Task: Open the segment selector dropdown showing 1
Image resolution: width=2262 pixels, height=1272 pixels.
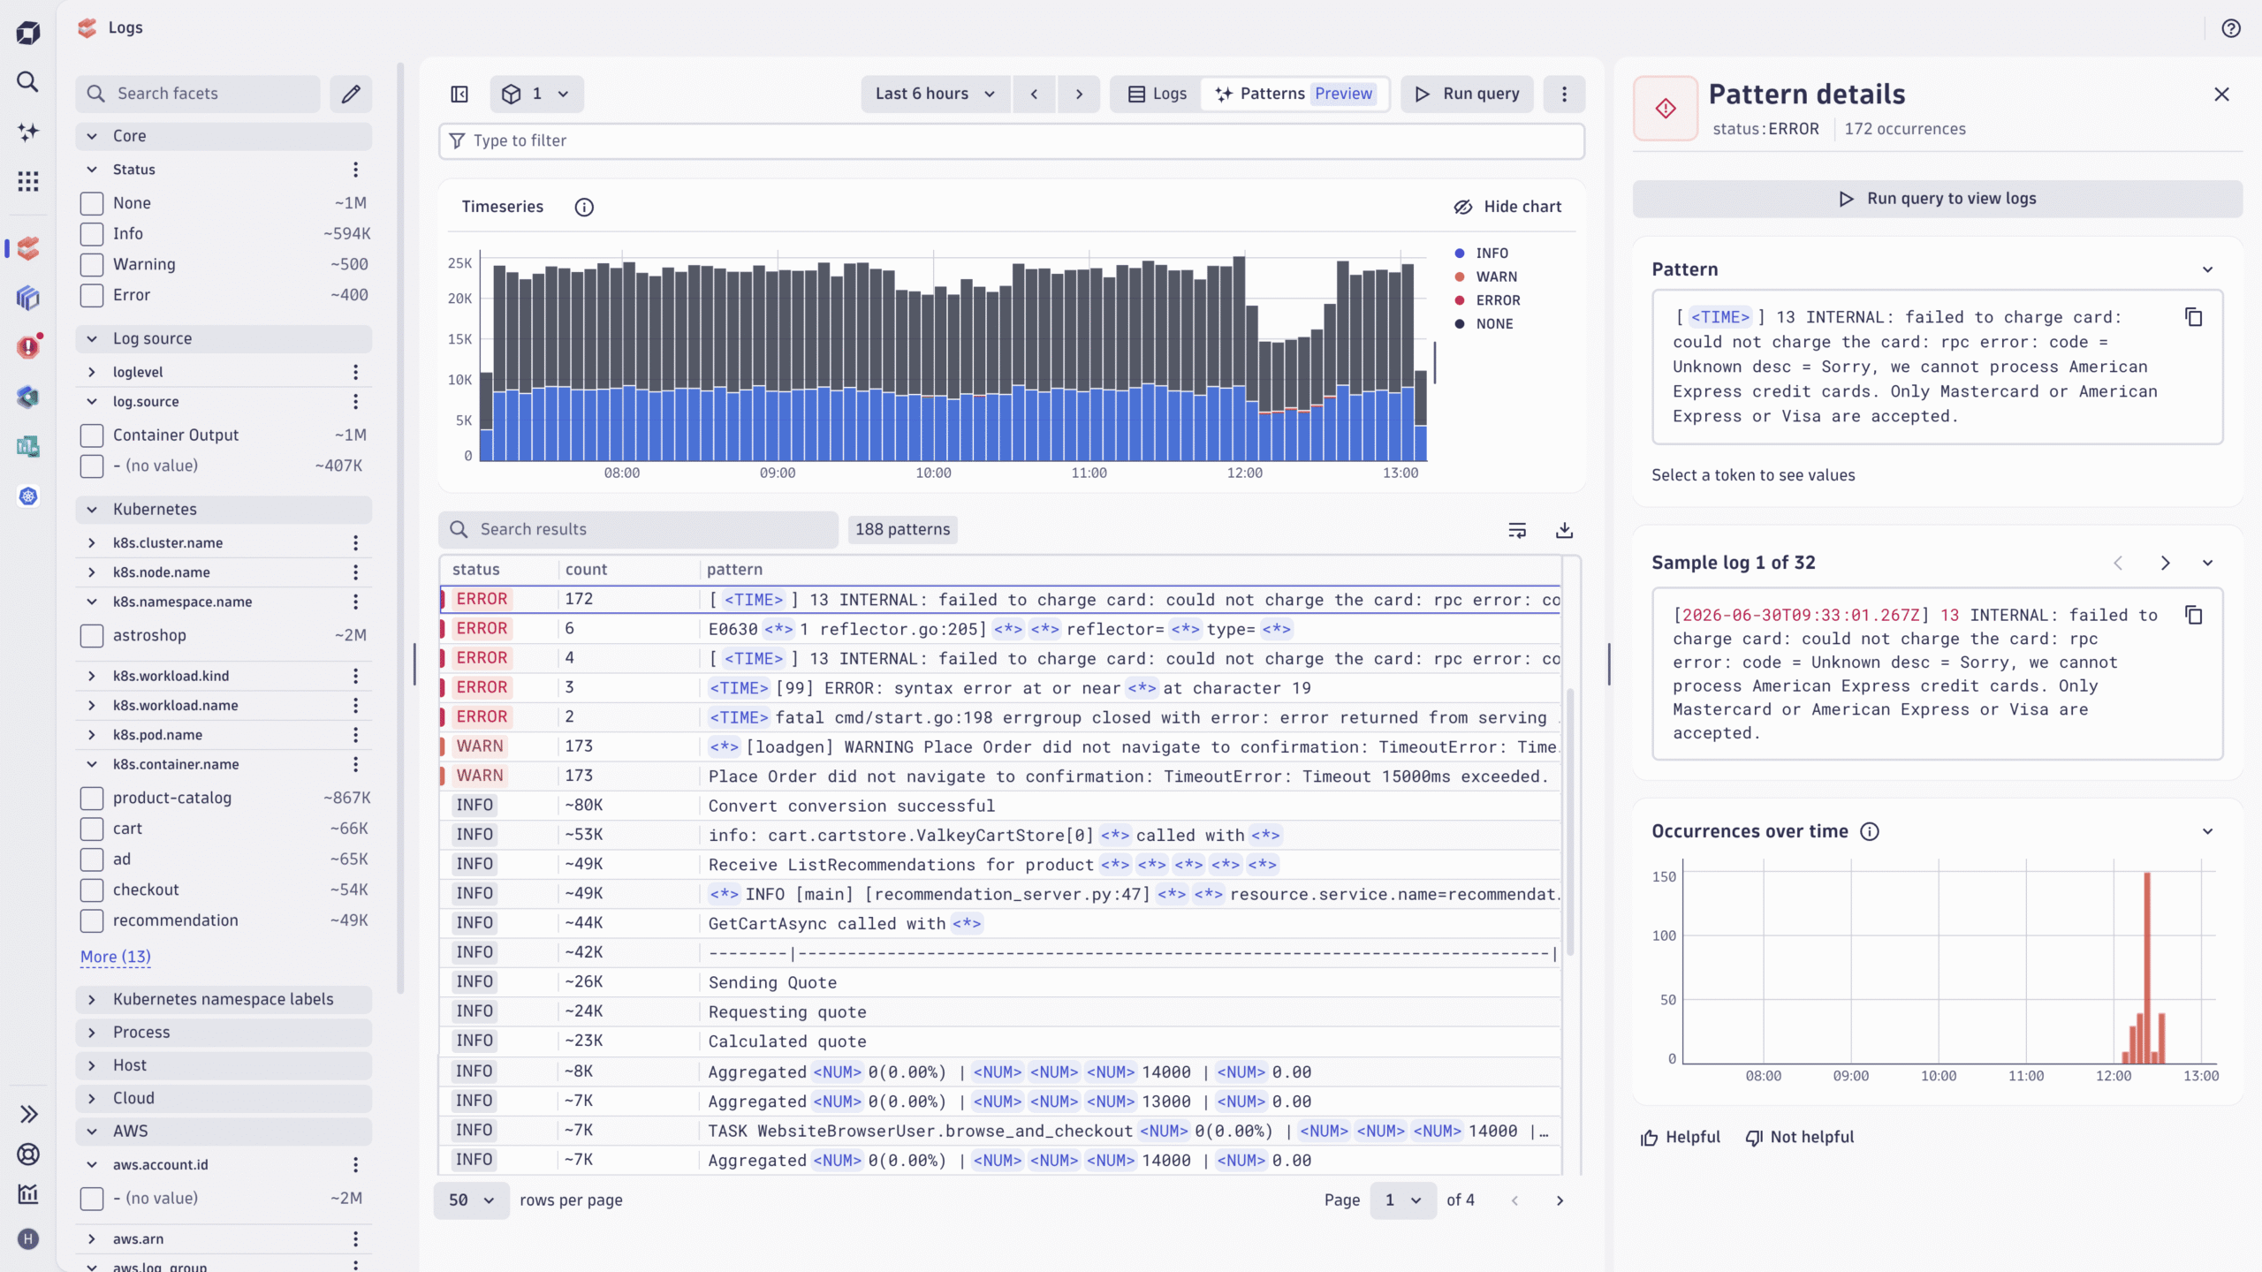Action: point(536,94)
